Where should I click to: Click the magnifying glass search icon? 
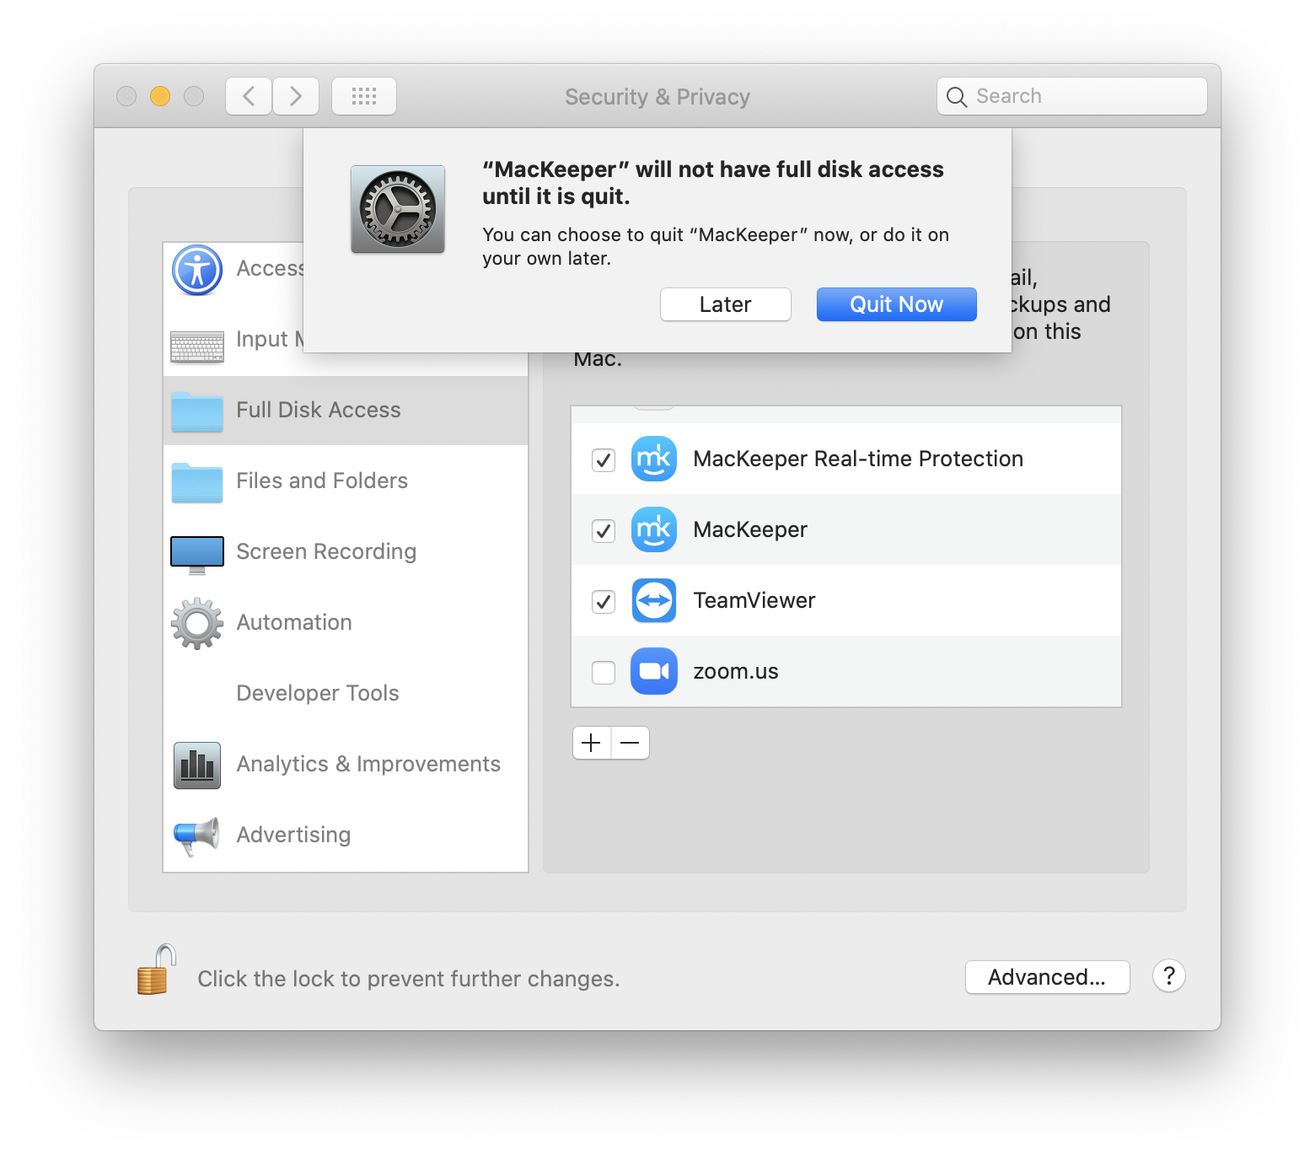pos(956,97)
